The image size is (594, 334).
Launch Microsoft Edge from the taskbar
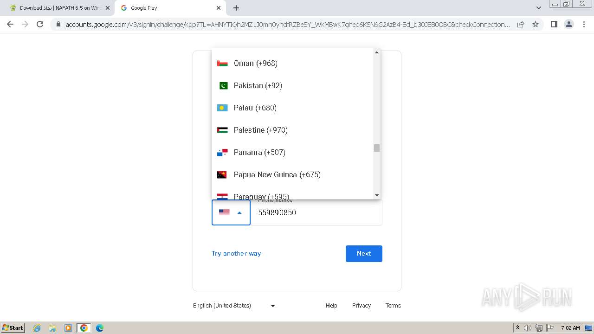point(99,328)
